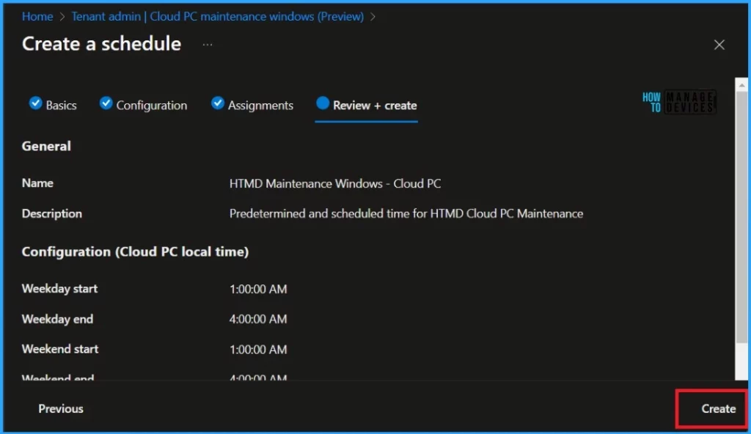The image size is (751, 434).
Task: Click the scrollbar up arrow
Action: tap(741, 85)
